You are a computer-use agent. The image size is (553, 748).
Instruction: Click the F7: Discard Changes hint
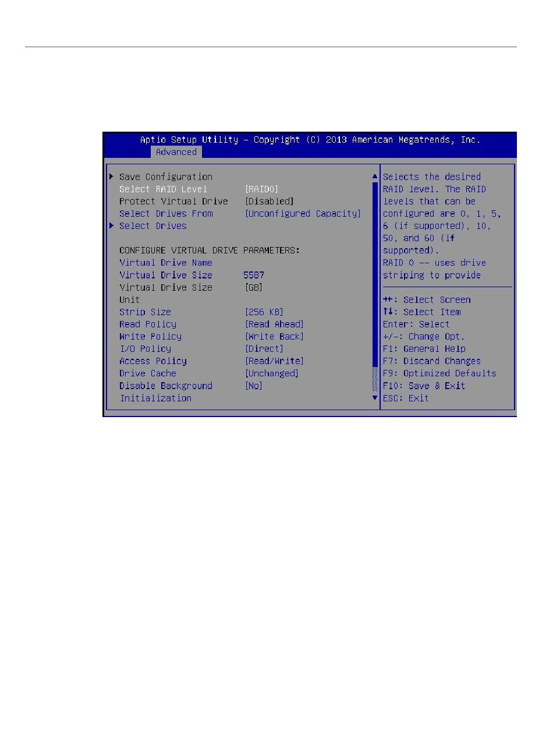(x=432, y=361)
